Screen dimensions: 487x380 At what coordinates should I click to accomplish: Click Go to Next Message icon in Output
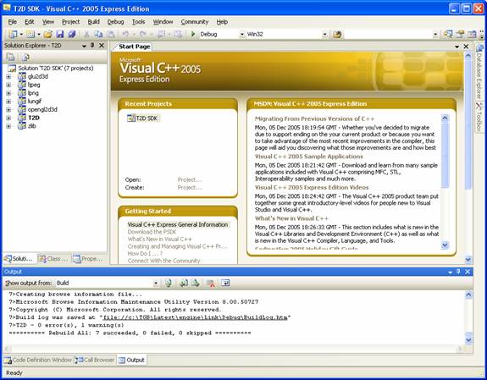[196, 283]
